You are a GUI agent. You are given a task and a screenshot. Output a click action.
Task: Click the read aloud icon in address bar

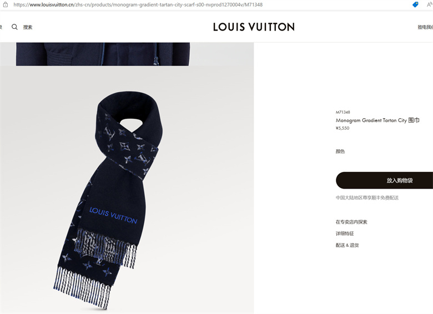[x=430, y=4]
